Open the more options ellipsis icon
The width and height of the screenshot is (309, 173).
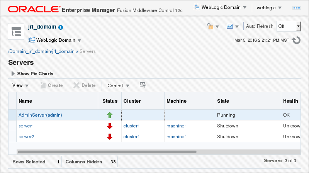click(x=297, y=7)
